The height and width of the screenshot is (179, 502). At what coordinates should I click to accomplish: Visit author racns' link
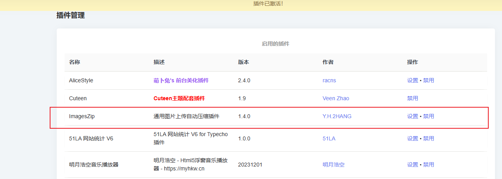[x=329, y=80]
